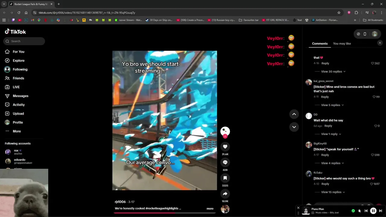The height and width of the screenshot is (217, 386).
Task: Open the Activity notifications
Action: pyautogui.click(x=18, y=105)
